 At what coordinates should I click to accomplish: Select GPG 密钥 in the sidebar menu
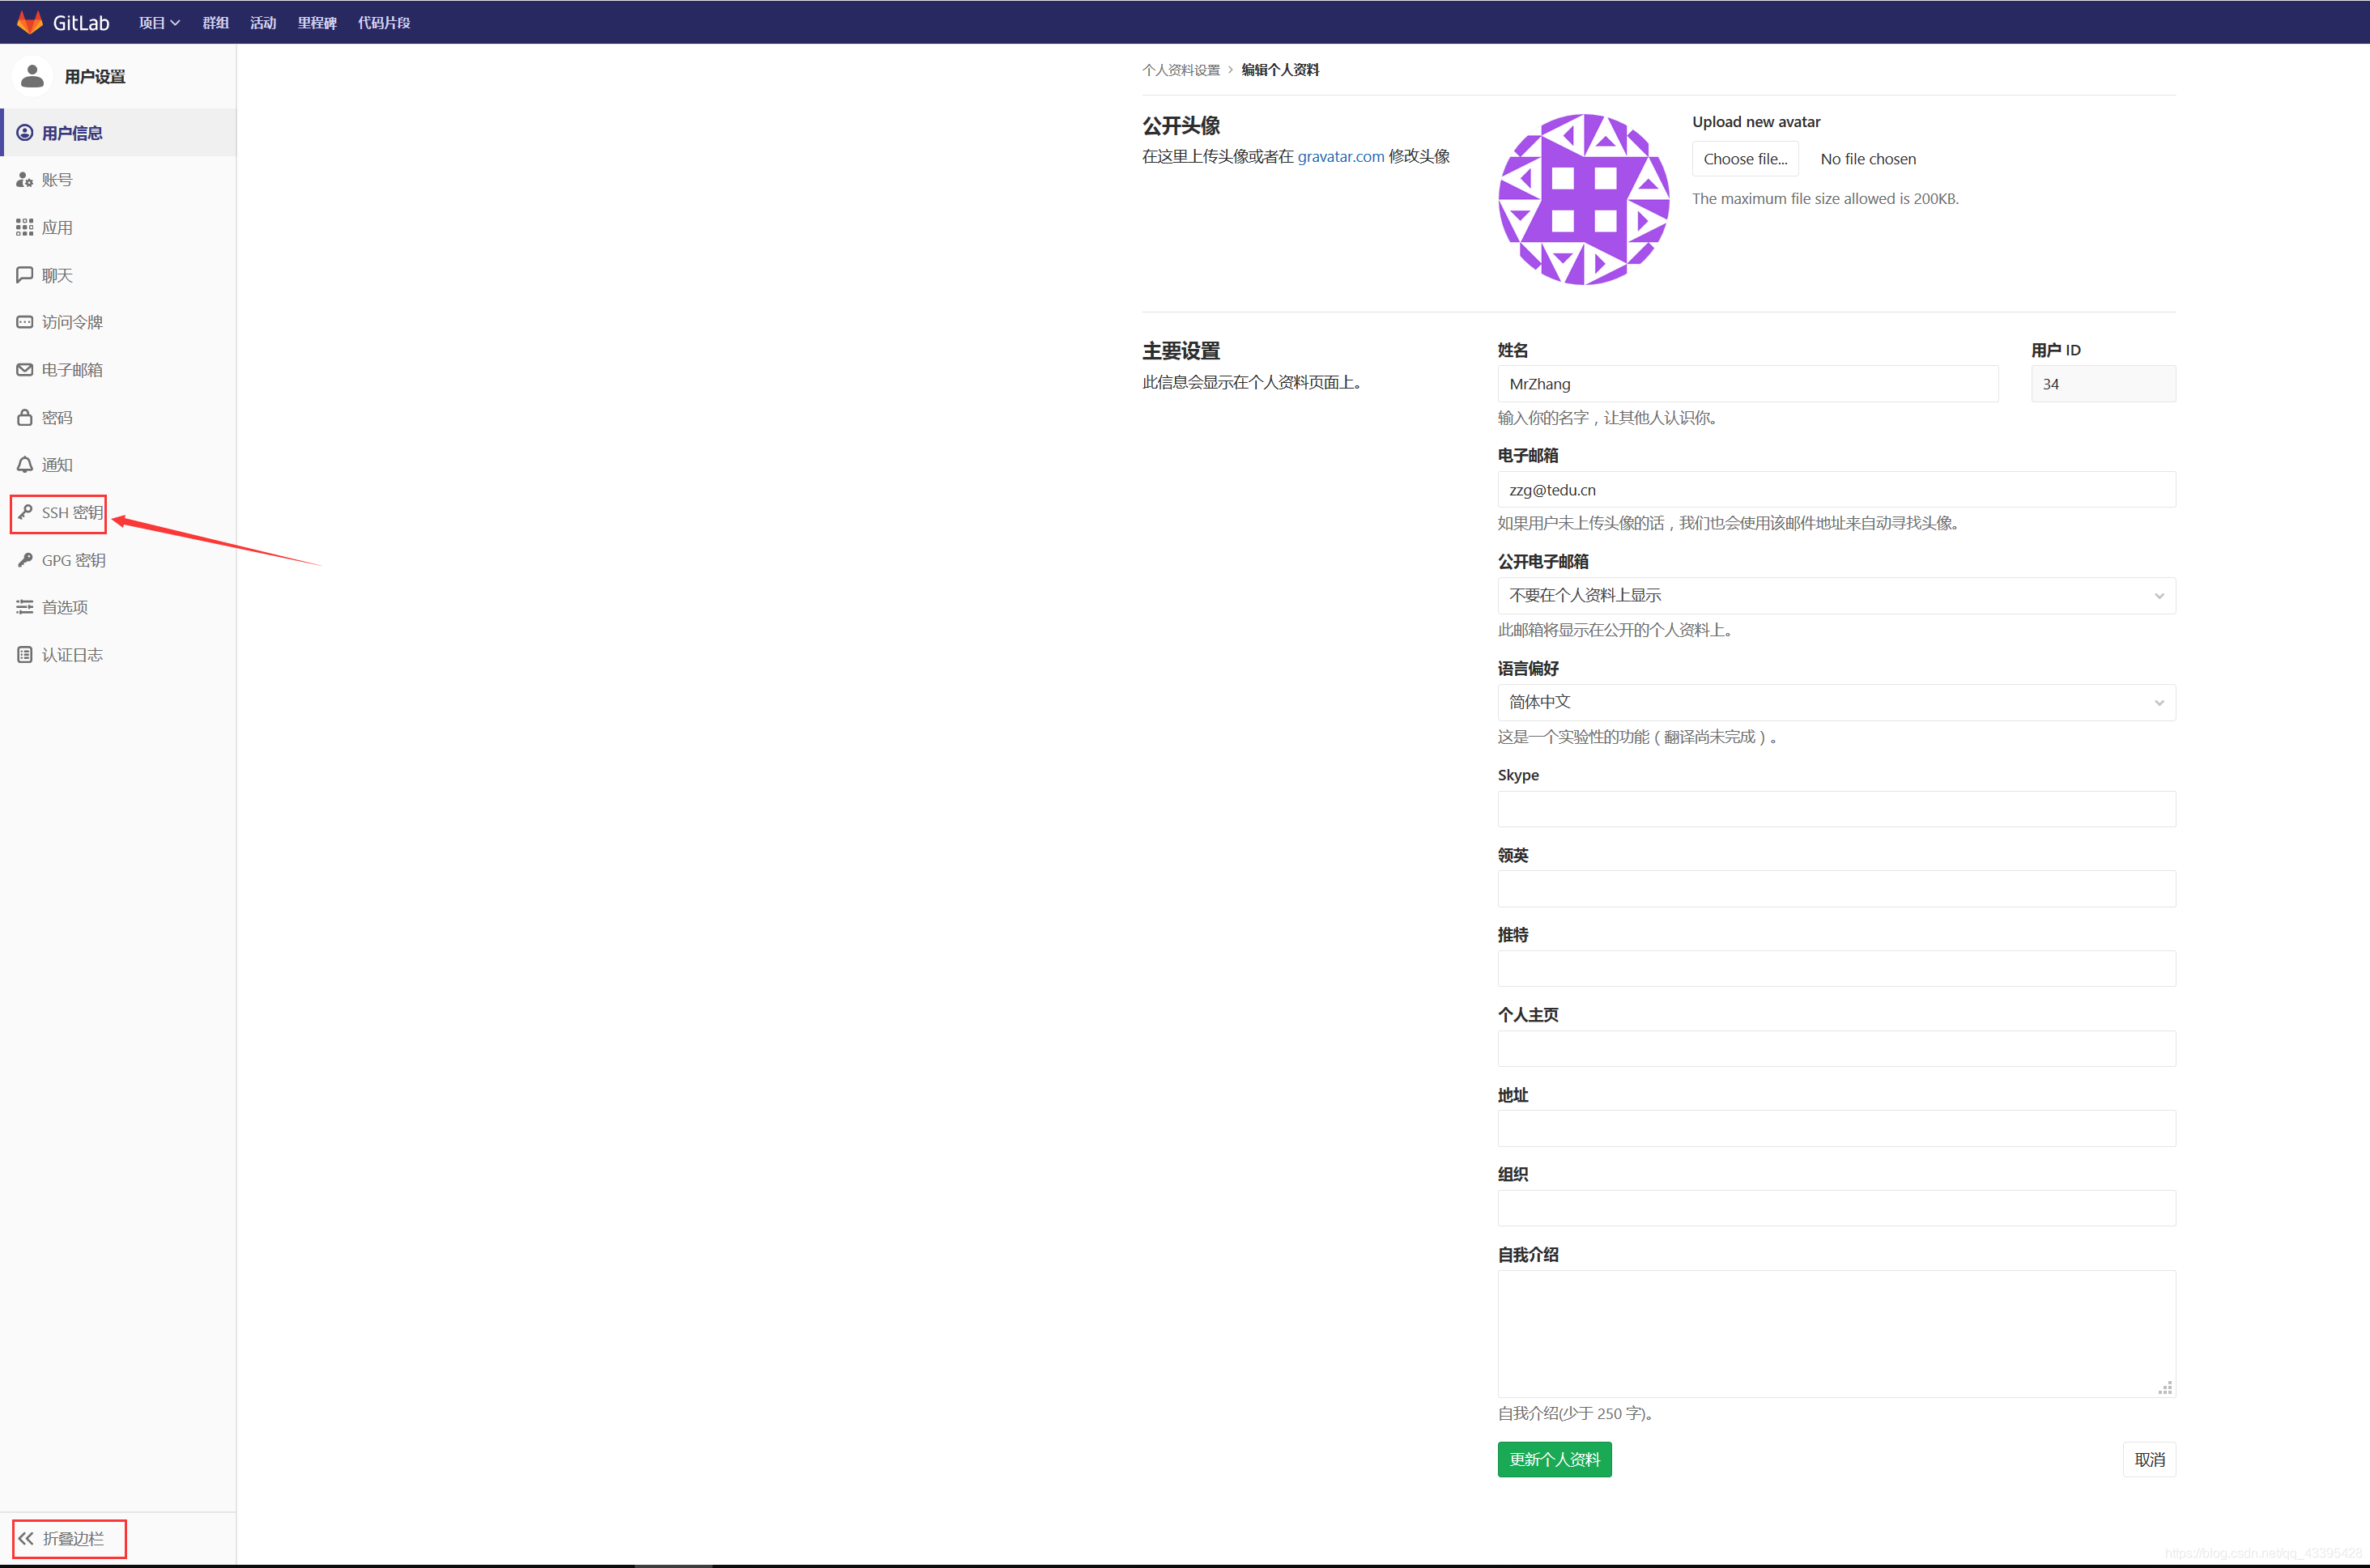click(x=118, y=560)
